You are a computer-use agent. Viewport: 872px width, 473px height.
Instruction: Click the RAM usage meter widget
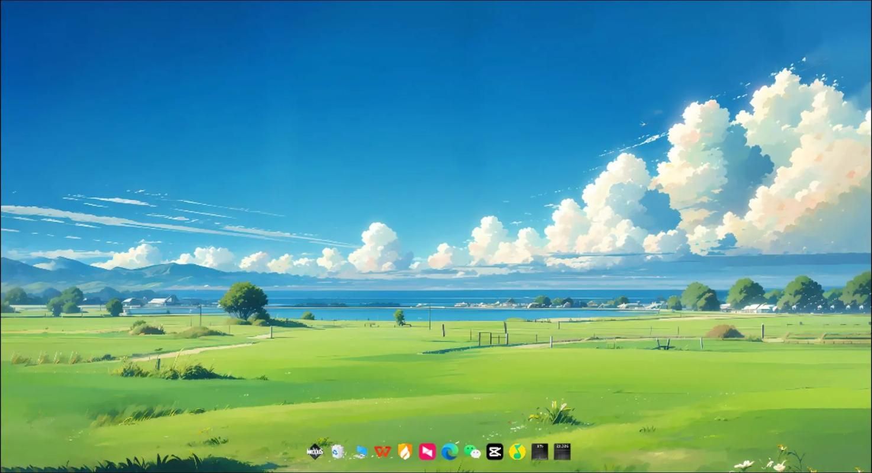(562, 452)
